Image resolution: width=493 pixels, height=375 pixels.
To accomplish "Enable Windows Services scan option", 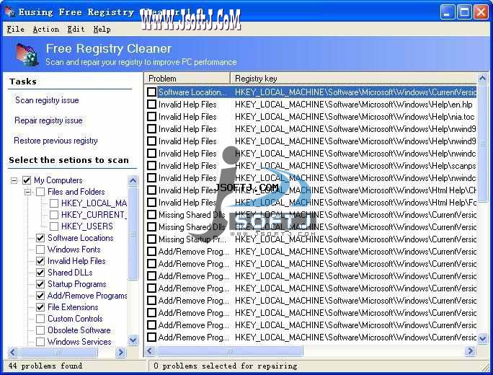I will click(40, 342).
